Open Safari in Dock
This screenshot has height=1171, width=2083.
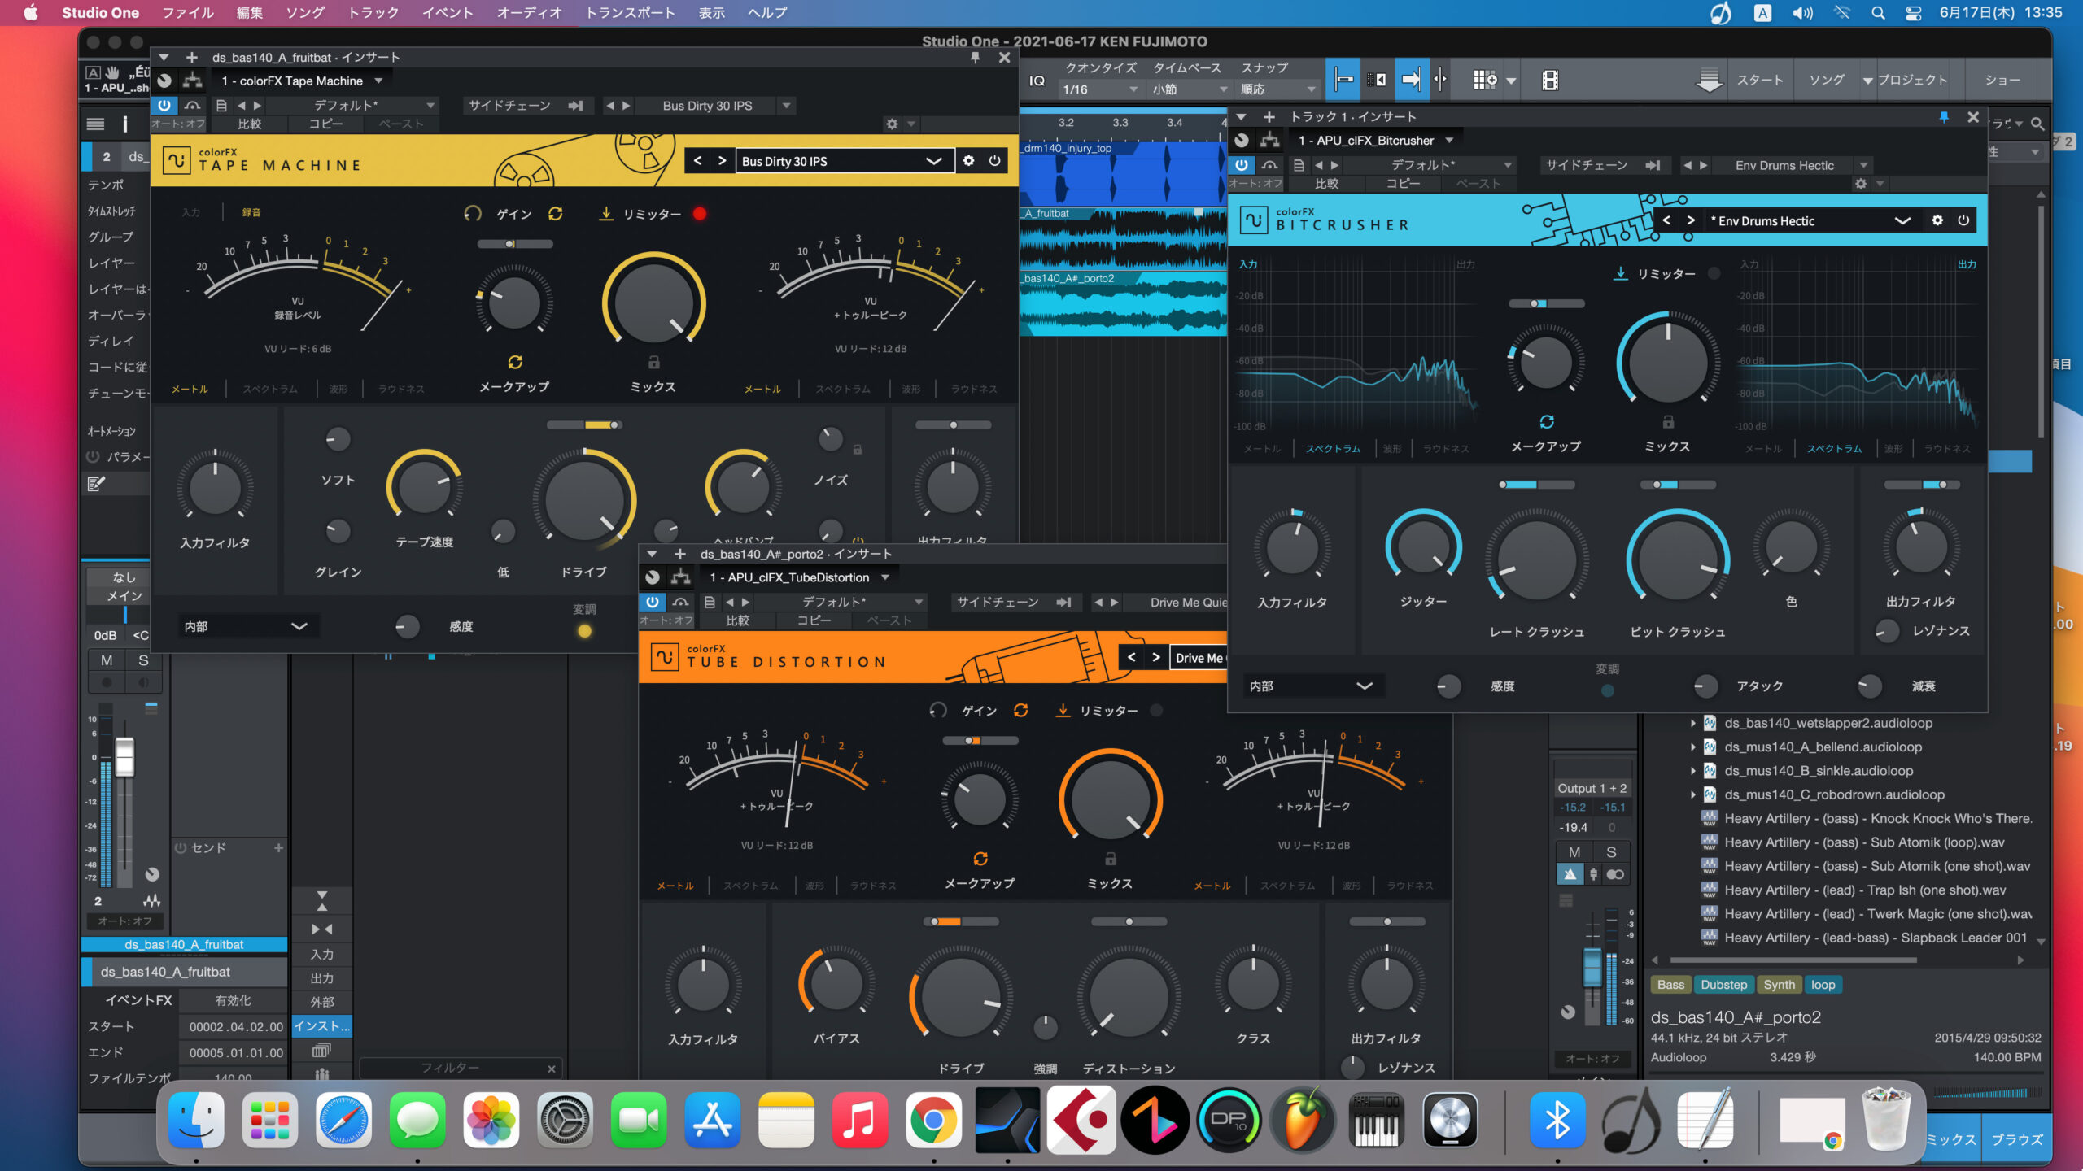[343, 1120]
